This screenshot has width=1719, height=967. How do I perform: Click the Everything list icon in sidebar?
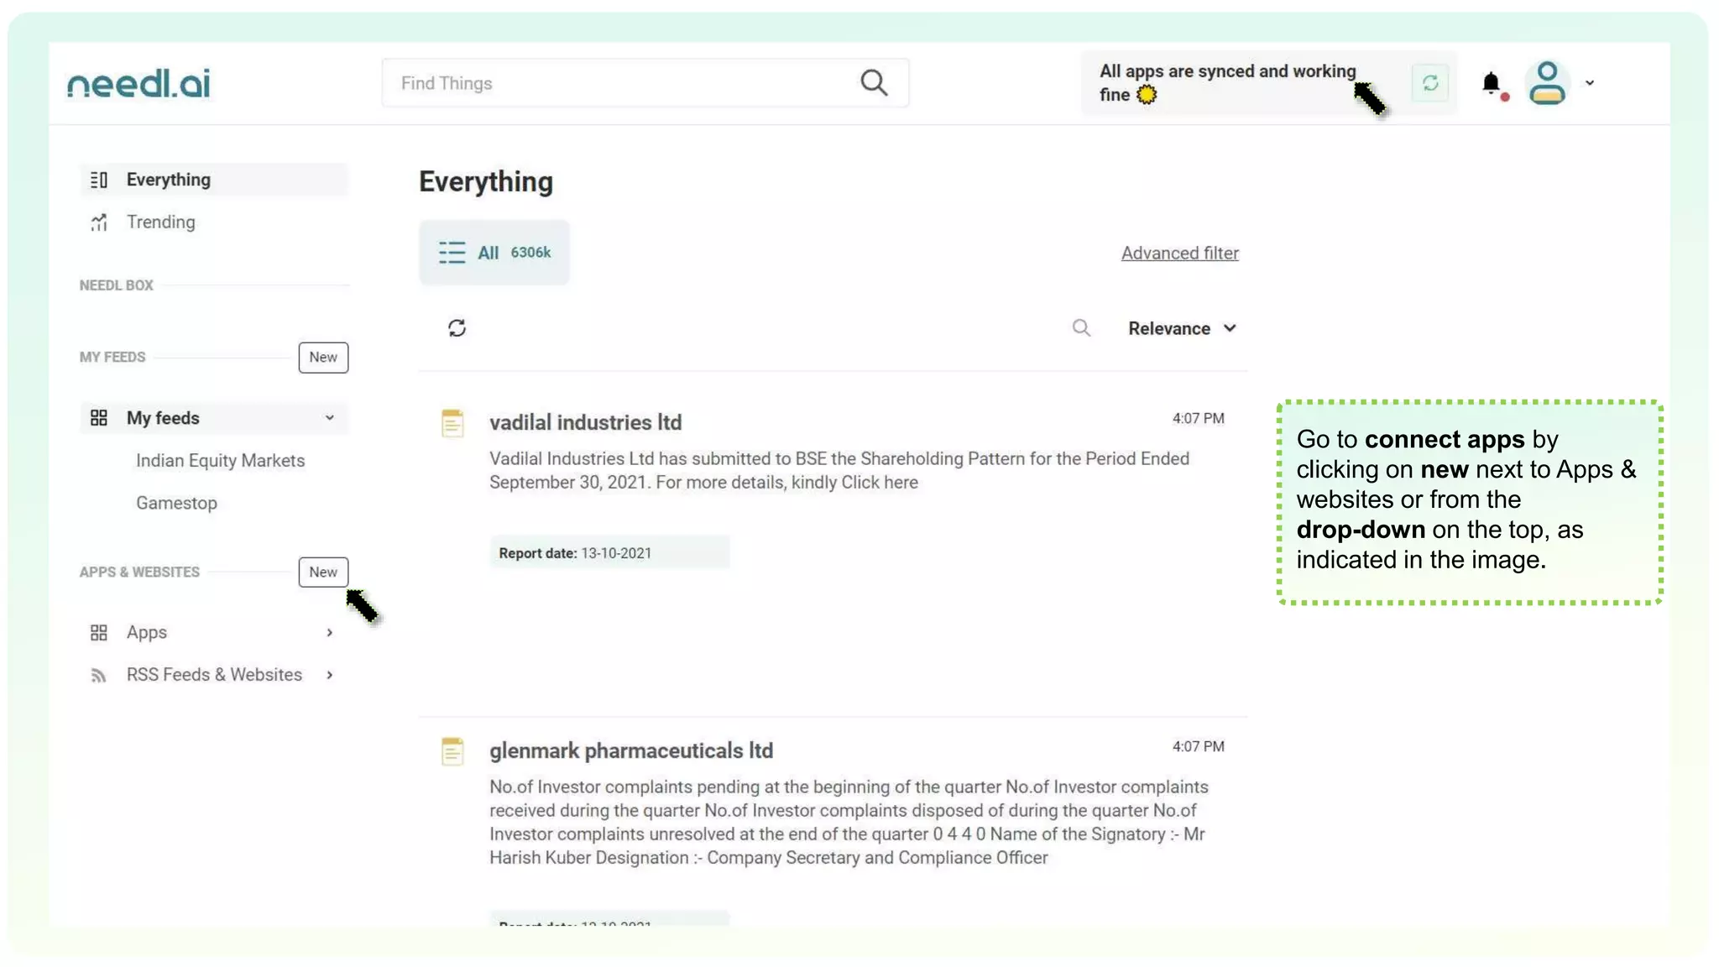tap(99, 180)
